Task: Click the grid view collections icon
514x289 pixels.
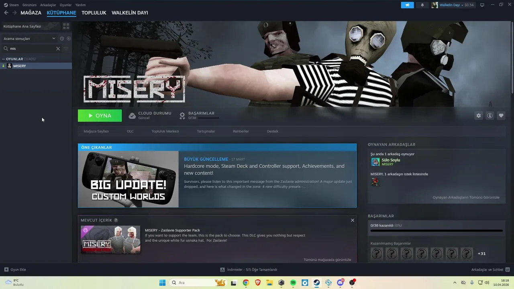Action: tap(66, 26)
